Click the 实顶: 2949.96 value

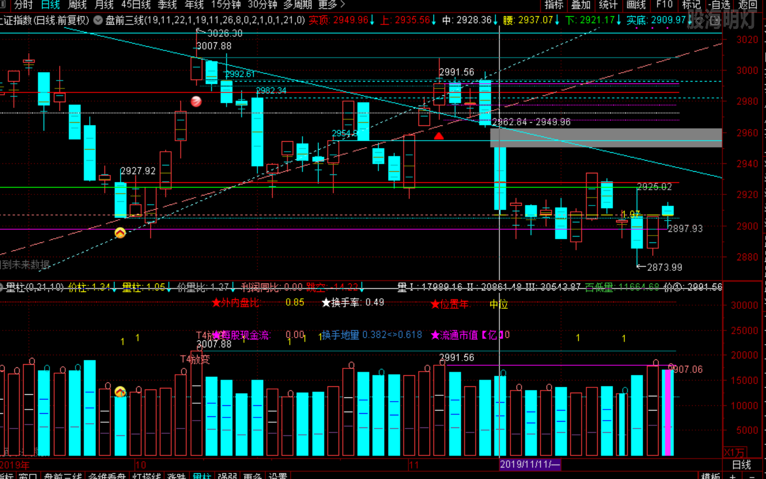pos(338,20)
